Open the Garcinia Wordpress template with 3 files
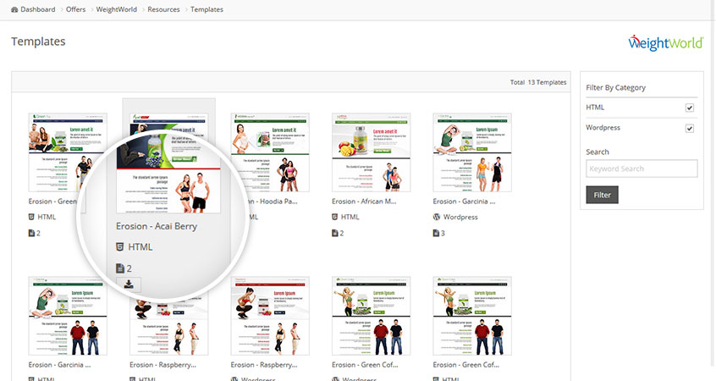716x381 pixels. pyautogui.click(x=472, y=152)
